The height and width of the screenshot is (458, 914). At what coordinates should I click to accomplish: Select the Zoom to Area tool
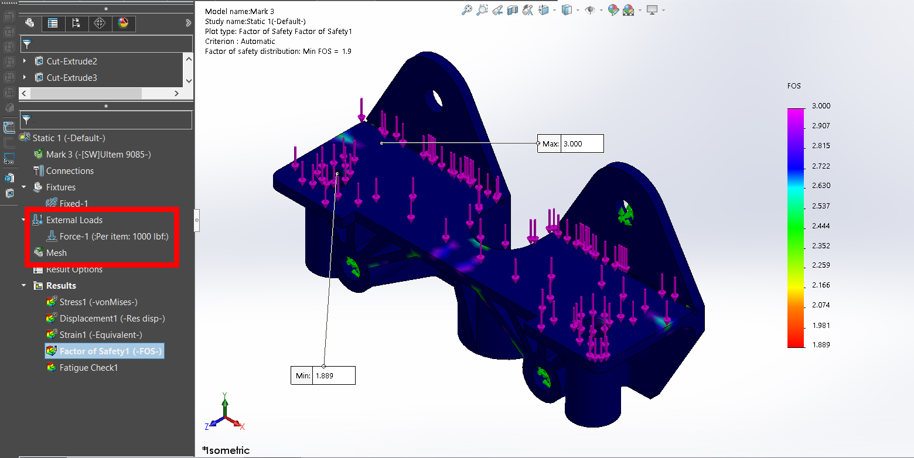(x=482, y=10)
